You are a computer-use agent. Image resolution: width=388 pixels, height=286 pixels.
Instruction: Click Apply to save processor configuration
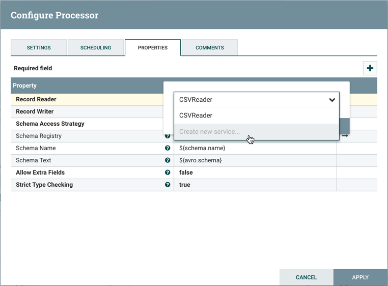coord(360,277)
